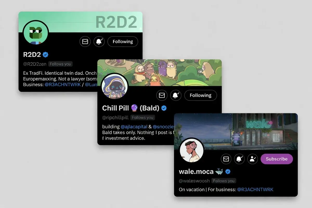Click Following button on R2D2 card
The image size is (312, 208).
tap(123, 42)
